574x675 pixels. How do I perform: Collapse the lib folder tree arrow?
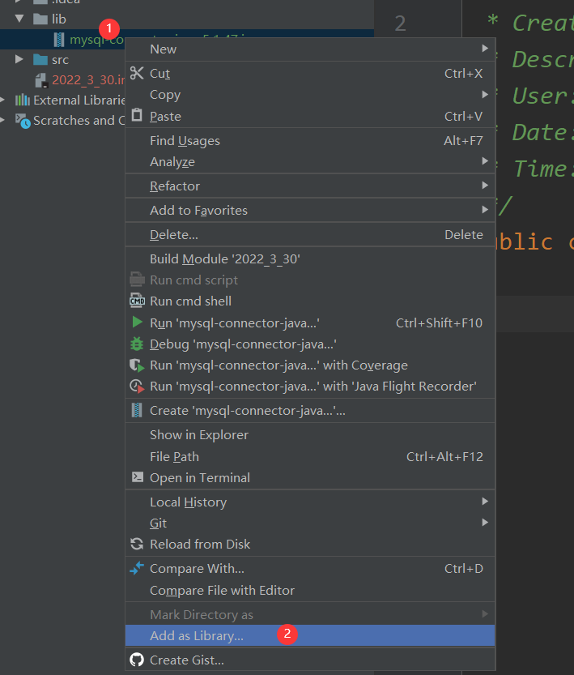tap(19, 19)
